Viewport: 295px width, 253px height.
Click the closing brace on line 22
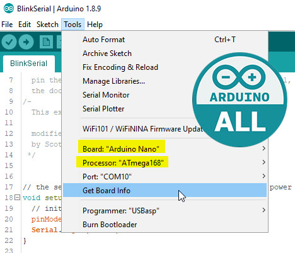pos(25,240)
